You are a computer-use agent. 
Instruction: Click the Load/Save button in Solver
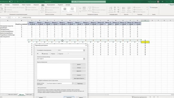click(x=79, y=78)
